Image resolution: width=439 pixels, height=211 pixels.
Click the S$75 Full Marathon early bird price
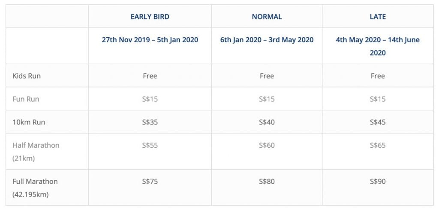pos(150,182)
